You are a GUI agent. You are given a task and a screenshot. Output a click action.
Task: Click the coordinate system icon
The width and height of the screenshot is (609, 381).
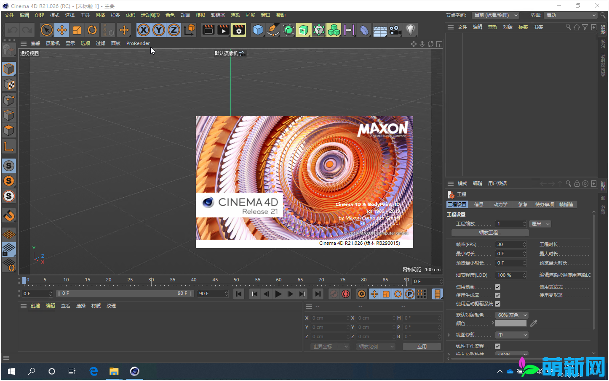pos(190,30)
